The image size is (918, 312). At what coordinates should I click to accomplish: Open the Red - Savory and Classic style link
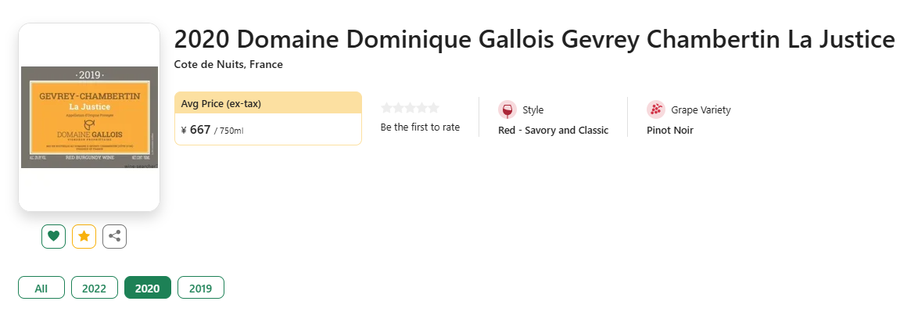pos(554,131)
